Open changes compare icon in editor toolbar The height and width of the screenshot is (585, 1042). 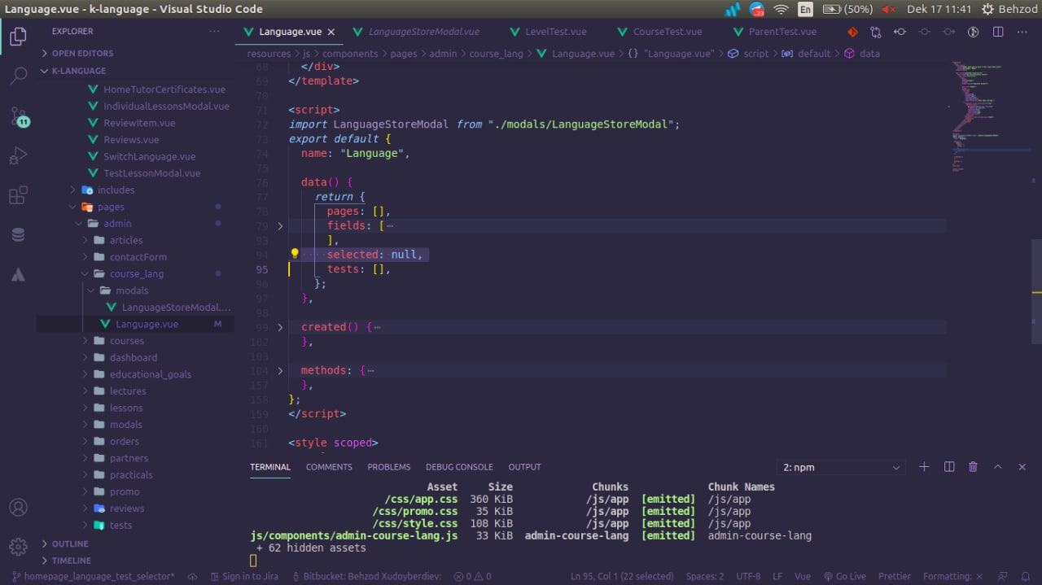tap(876, 32)
